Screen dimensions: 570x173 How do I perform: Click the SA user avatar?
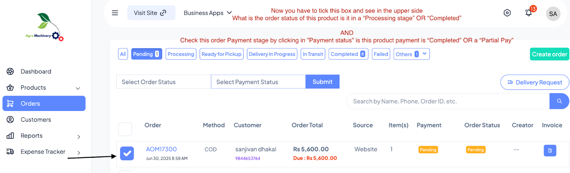click(x=553, y=14)
